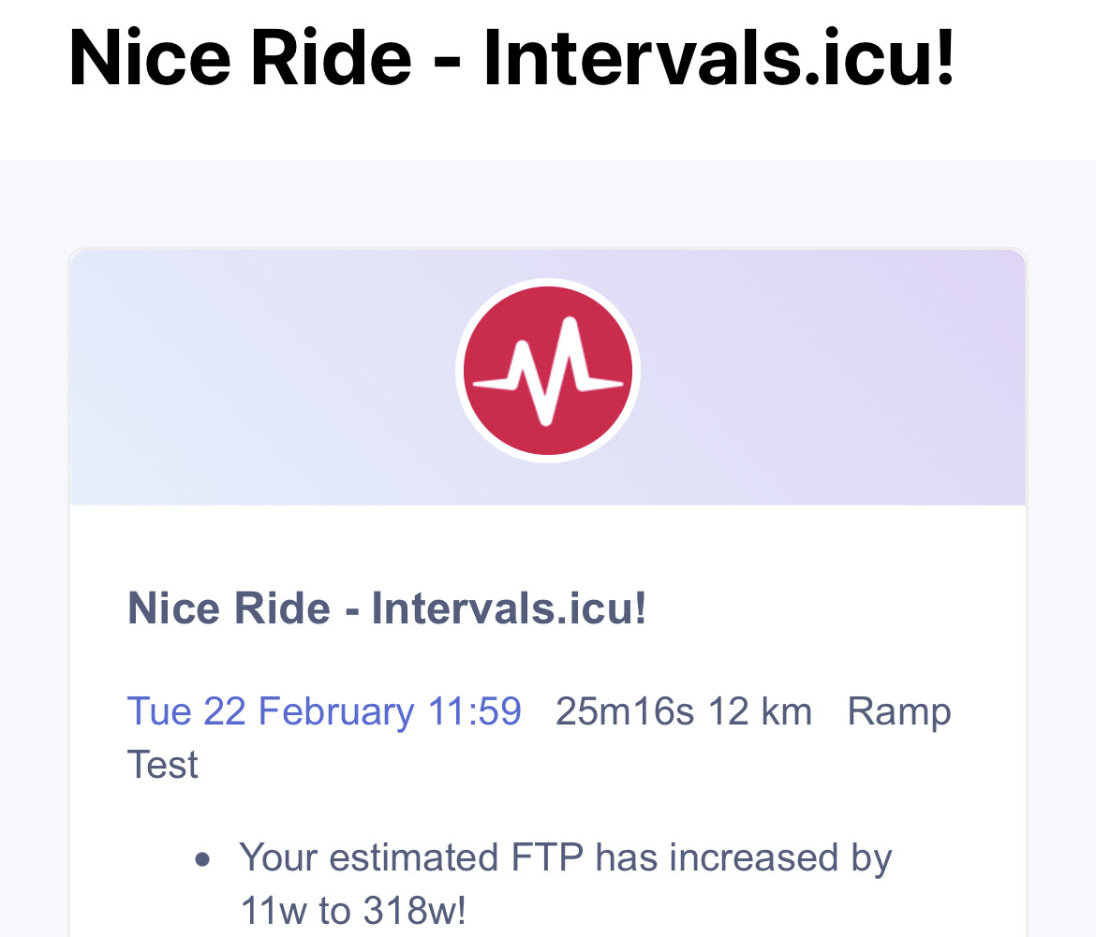Click the word FTP in the bullet

pos(547,857)
